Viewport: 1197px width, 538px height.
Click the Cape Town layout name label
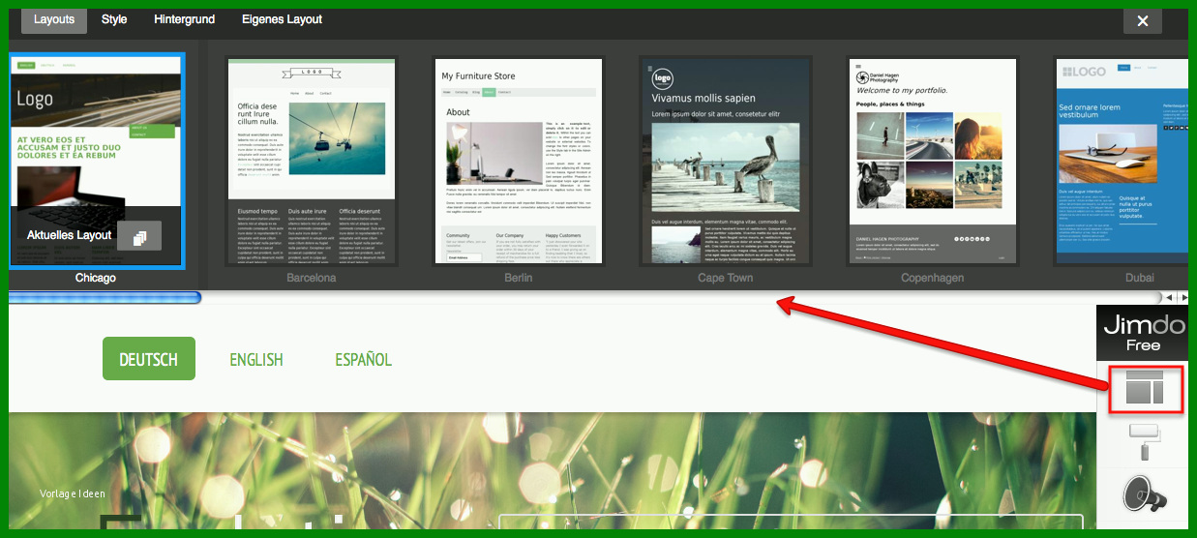[x=726, y=279]
